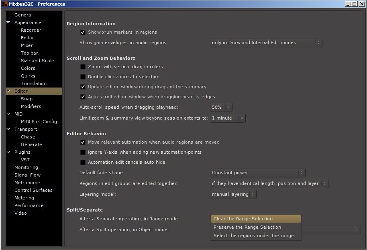Toggle Show xrun markers in regions checkbox
The image size is (367, 250).
tap(83, 32)
